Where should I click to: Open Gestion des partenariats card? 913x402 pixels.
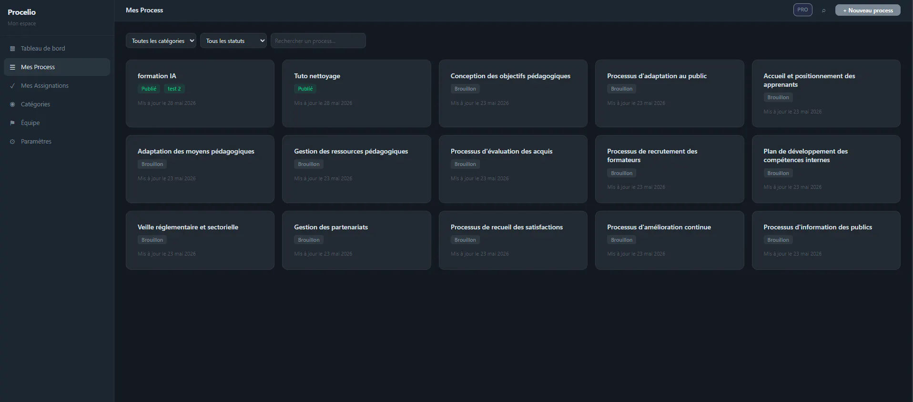(356, 240)
